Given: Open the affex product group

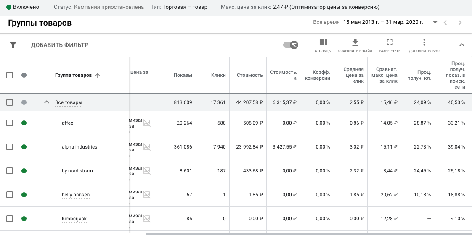Looking at the screenshot, I should (67, 123).
